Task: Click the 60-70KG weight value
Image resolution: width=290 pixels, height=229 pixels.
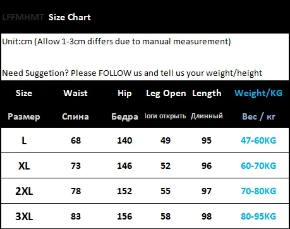Action: [x=258, y=166]
